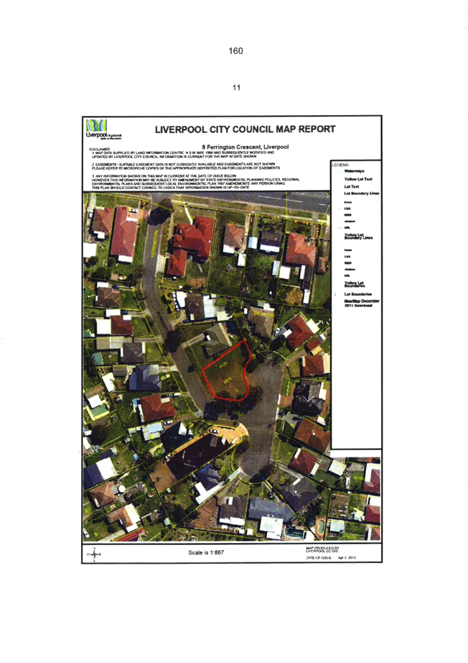The height and width of the screenshot is (663, 468).
Task: Click the 'Lot Boundary Lines' legend entry
Action: click(x=362, y=193)
